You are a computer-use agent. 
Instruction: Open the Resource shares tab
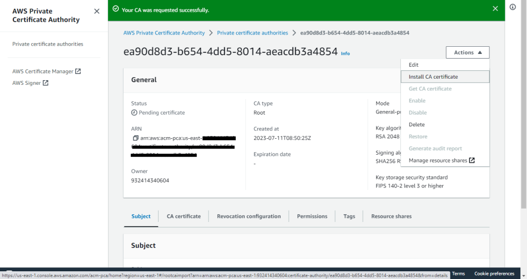[x=391, y=216]
